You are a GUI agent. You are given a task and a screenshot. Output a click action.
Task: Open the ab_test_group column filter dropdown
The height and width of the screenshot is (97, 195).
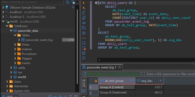tap(132, 81)
